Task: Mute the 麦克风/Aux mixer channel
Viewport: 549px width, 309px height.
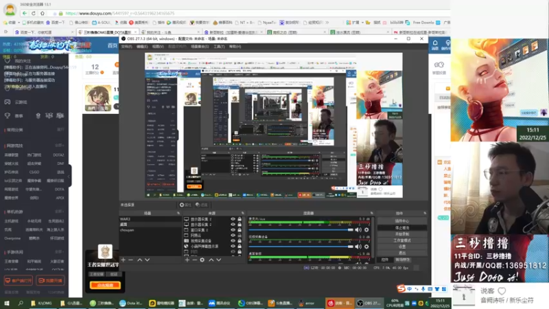Action: (358, 230)
